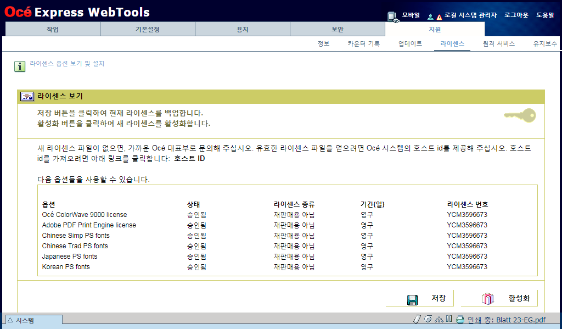Switch to the 업데이트 sub-tab

[410, 44]
